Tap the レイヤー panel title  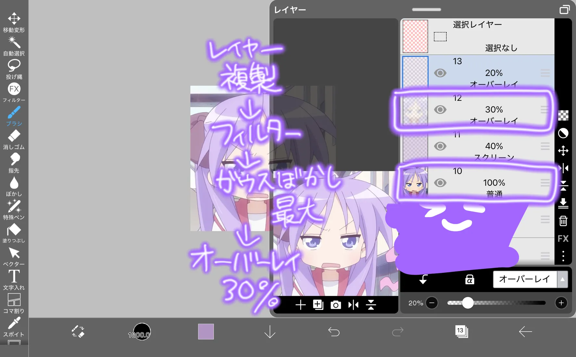click(x=290, y=10)
